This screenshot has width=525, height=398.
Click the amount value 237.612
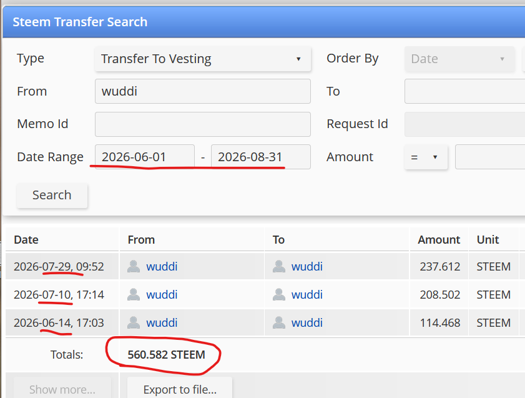440,267
